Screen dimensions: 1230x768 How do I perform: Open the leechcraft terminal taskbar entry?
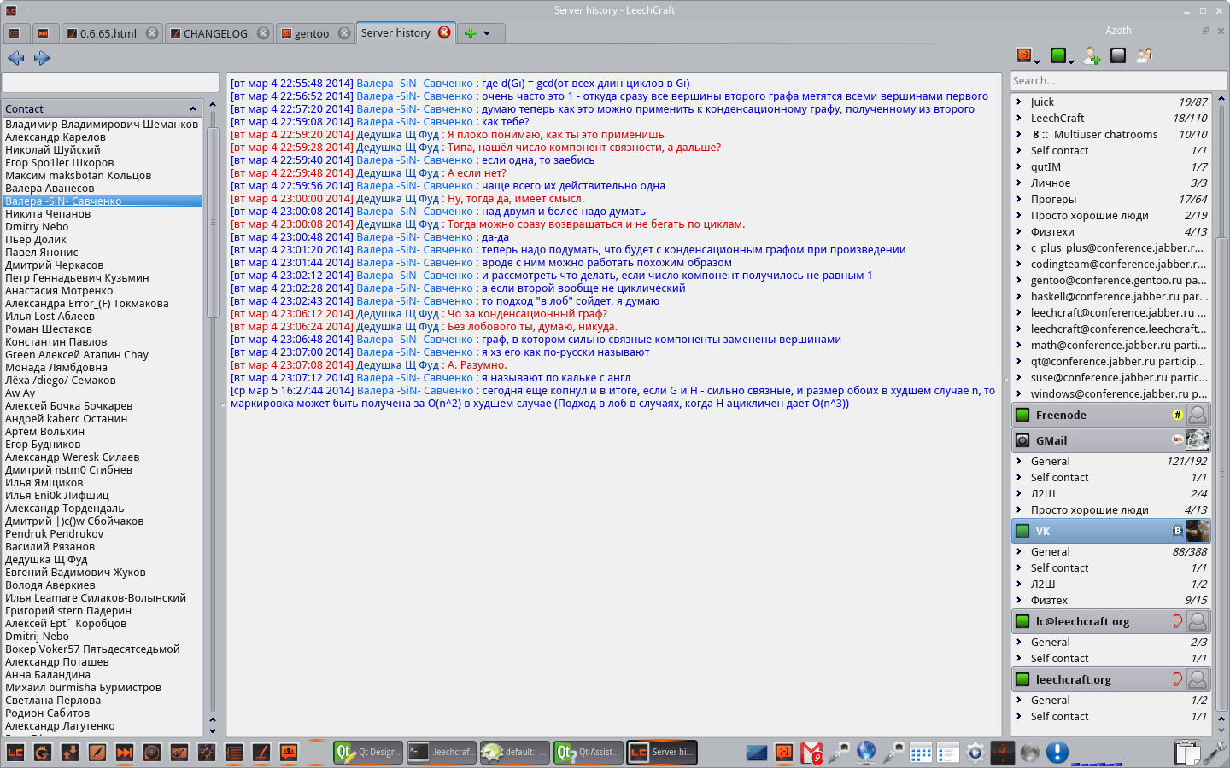(441, 752)
